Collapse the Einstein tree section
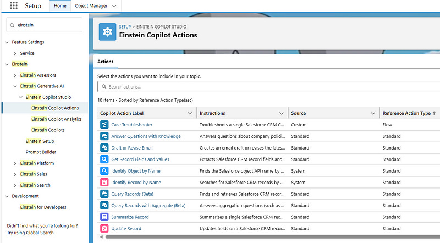The height and width of the screenshot is (243, 440). pyautogui.click(x=7, y=64)
